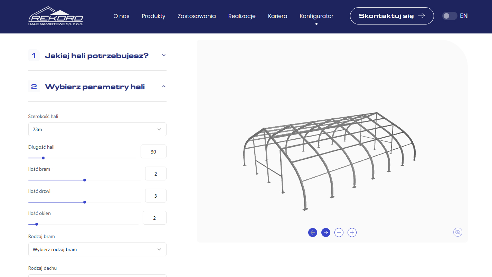The width and height of the screenshot is (492, 277).
Task: Switch language toggle to EN
Action: (x=450, y=16)
